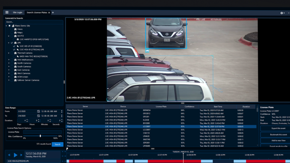Toggle the Plano Demo Site checkbox
Image resolution: width=290 pixels, height=163 pixels.
[10, 26]
